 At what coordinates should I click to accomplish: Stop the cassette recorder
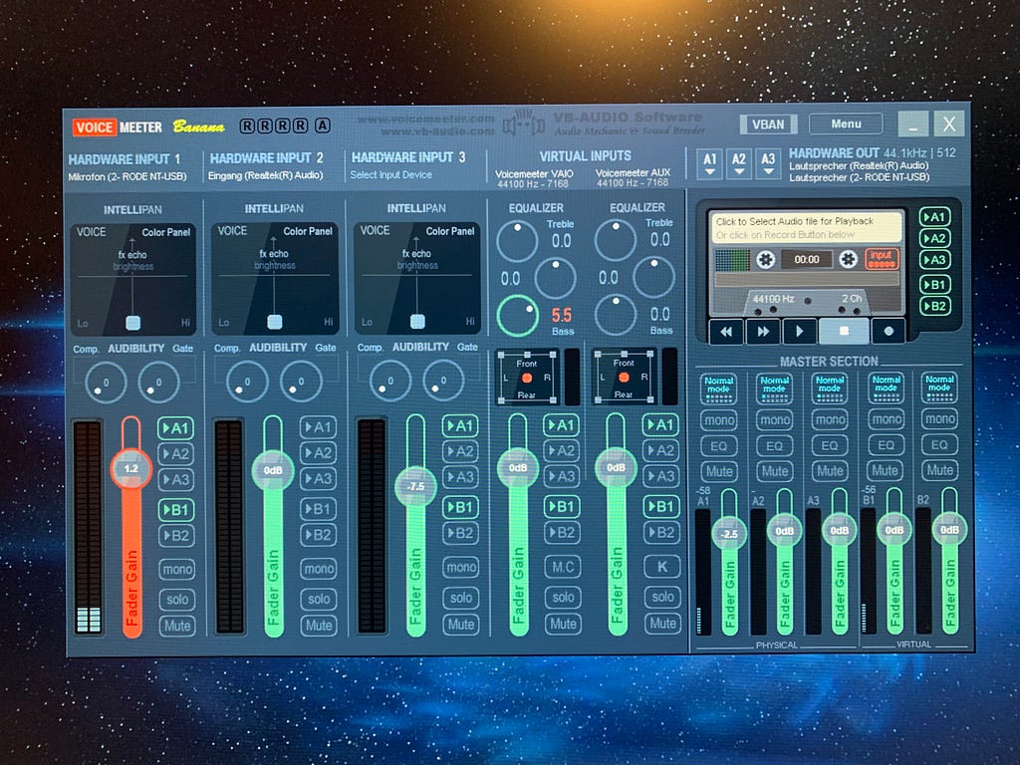coord(844,331)
